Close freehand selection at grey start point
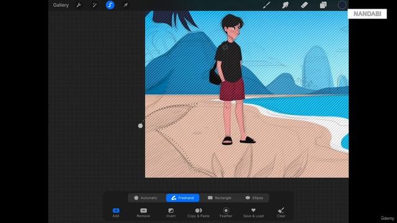The width and height of the screenshot is (397, 223). (x=140, y=126)
